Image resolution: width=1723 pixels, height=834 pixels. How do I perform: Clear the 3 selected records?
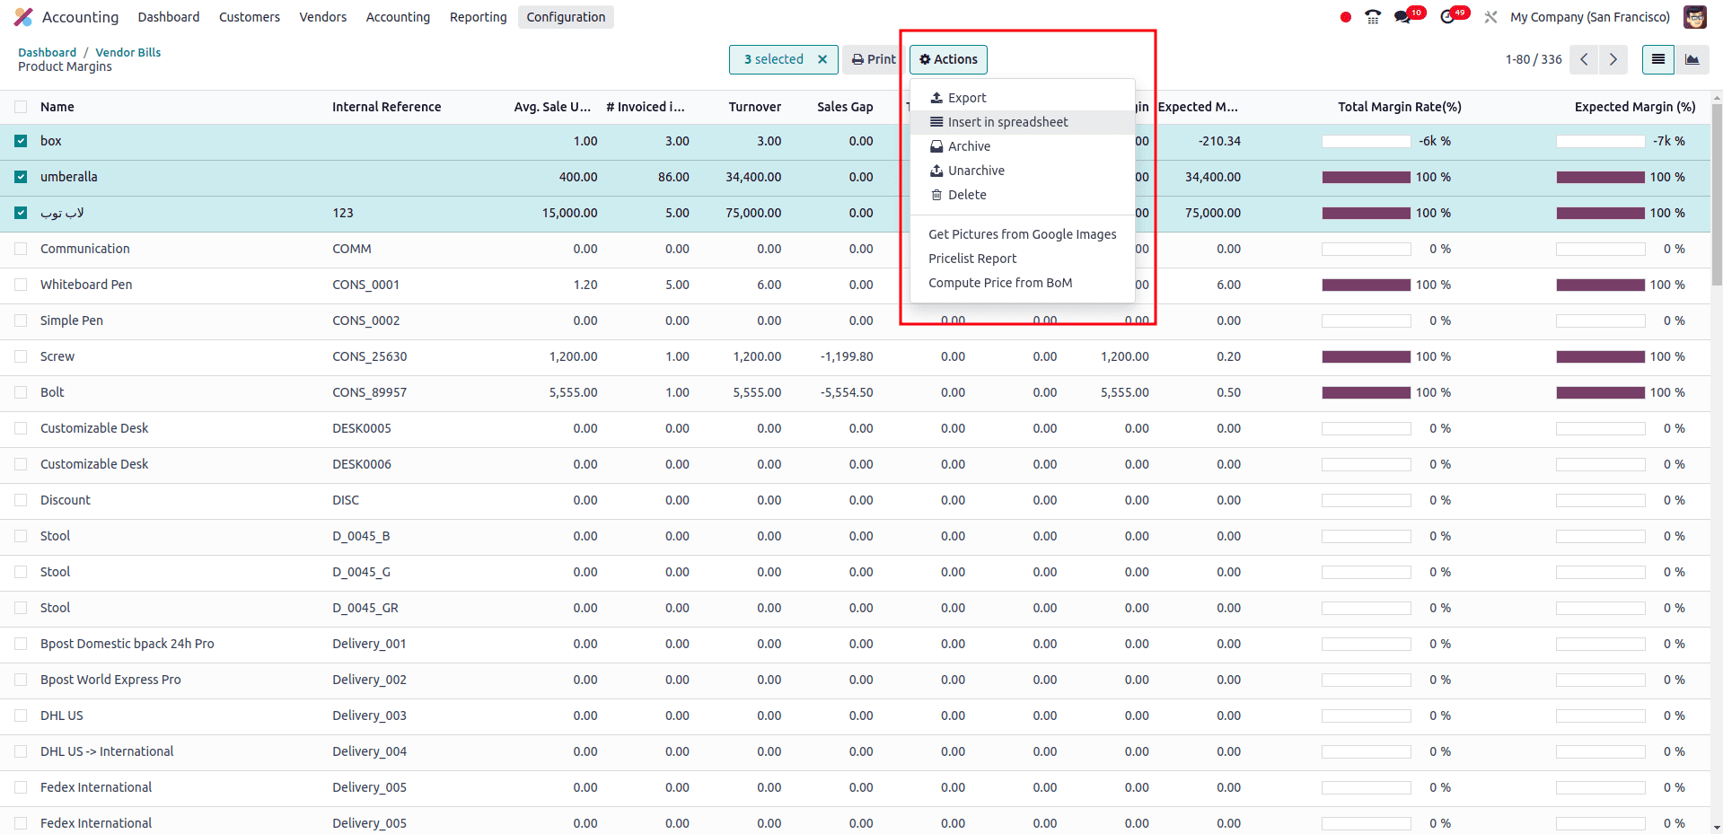[x=822, y=59]
